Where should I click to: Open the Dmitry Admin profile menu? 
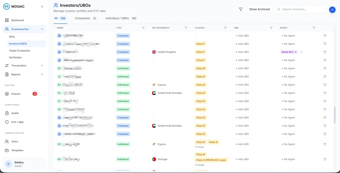click(24, 164)
